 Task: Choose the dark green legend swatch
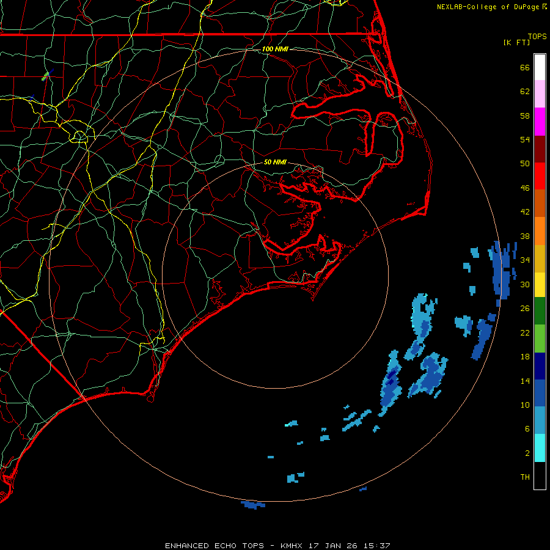click(540, 311)
